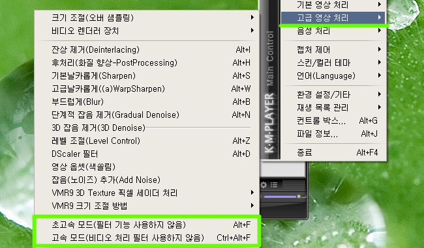Click arrow beside 언어(Language)
The image size is (424, 248).
pyautogui.click(x=380, y=76)
